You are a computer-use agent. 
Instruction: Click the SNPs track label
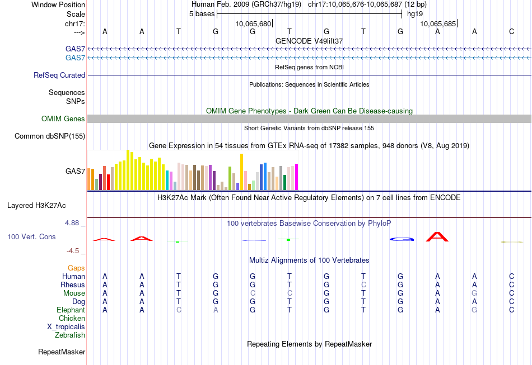click(x=76, y=101)
